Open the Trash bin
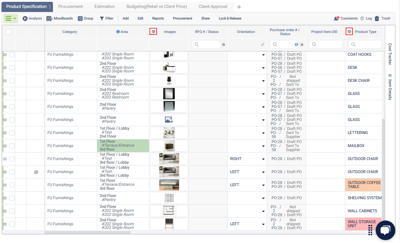This screenshot has height=243, width=400. [x=382, y=18]
